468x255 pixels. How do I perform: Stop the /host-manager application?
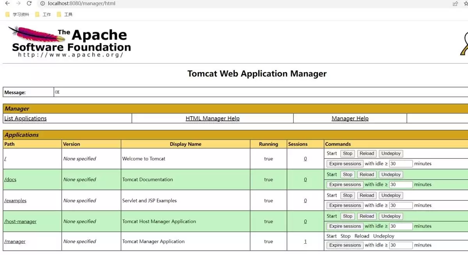(347, 216)
